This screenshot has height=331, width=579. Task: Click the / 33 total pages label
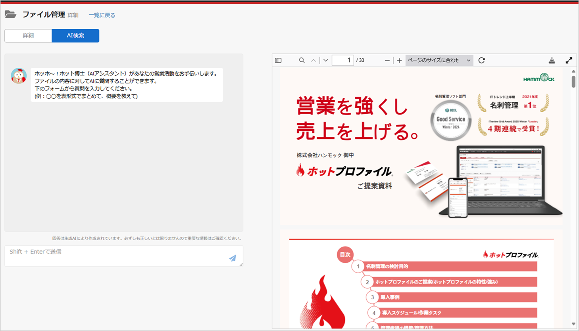tap(360, 60)
